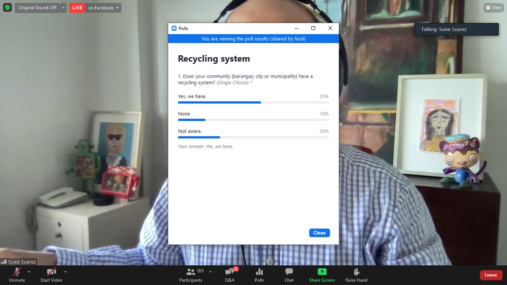
Task: Click the Zoom logo in Polls title bar
Action: [173, 28]
